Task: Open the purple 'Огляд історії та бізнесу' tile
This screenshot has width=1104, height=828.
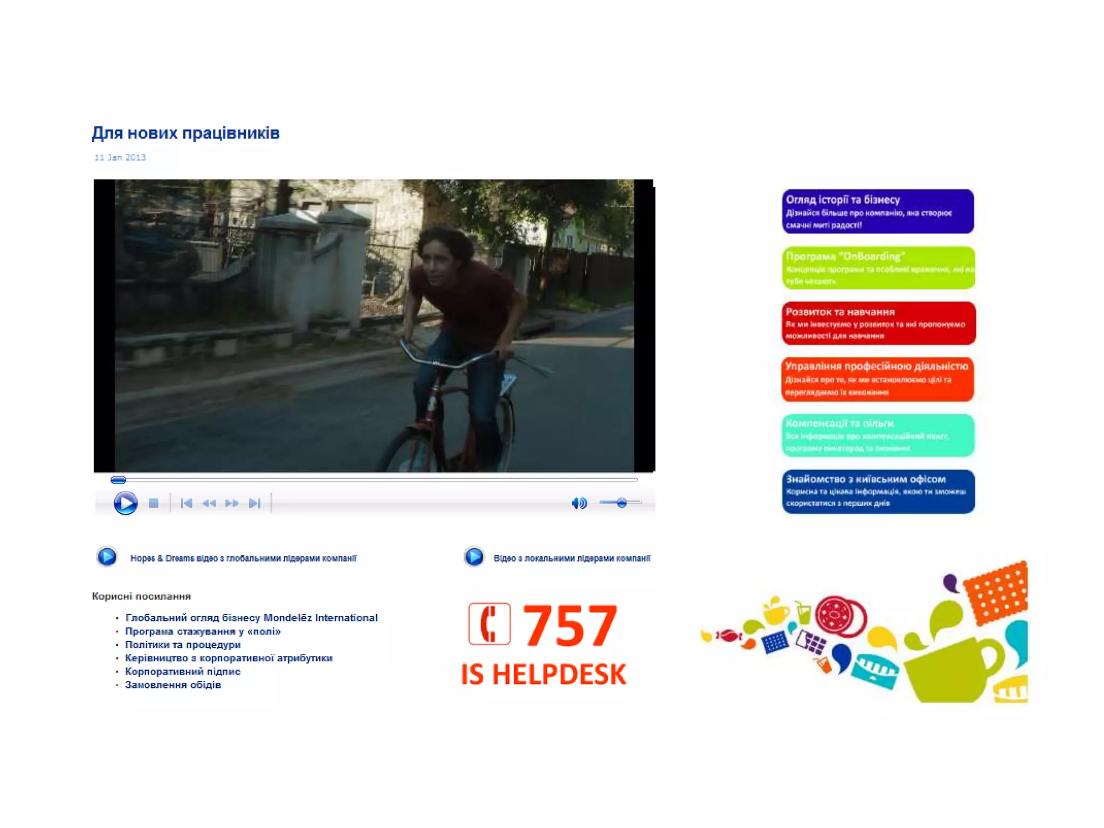Action: (878, 211)
